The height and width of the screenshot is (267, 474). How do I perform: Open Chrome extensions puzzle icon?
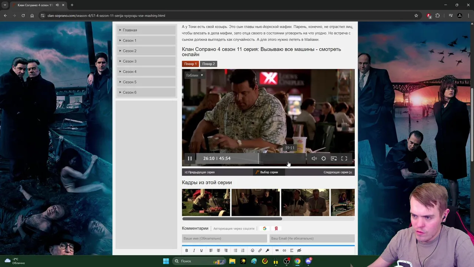pos(438,16)
